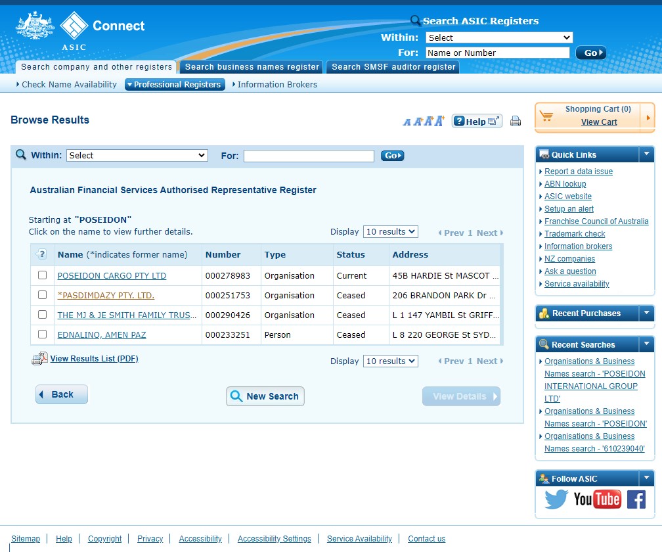This screenshot has width=662, height=552.
Task: Print the page with printer icon
Action: [516, 121]
